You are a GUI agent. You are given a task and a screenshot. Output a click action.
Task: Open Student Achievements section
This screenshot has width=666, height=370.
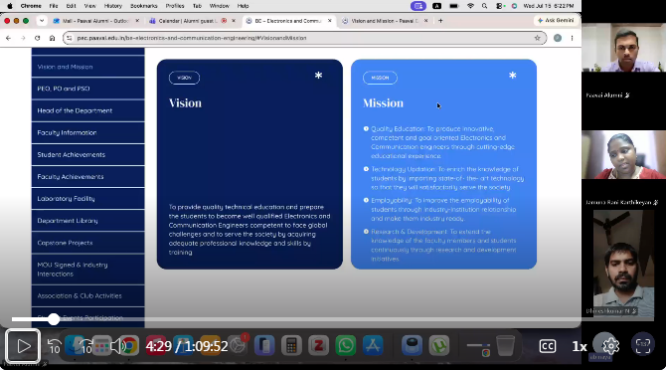pyautogui.click(x=87, y=154)
